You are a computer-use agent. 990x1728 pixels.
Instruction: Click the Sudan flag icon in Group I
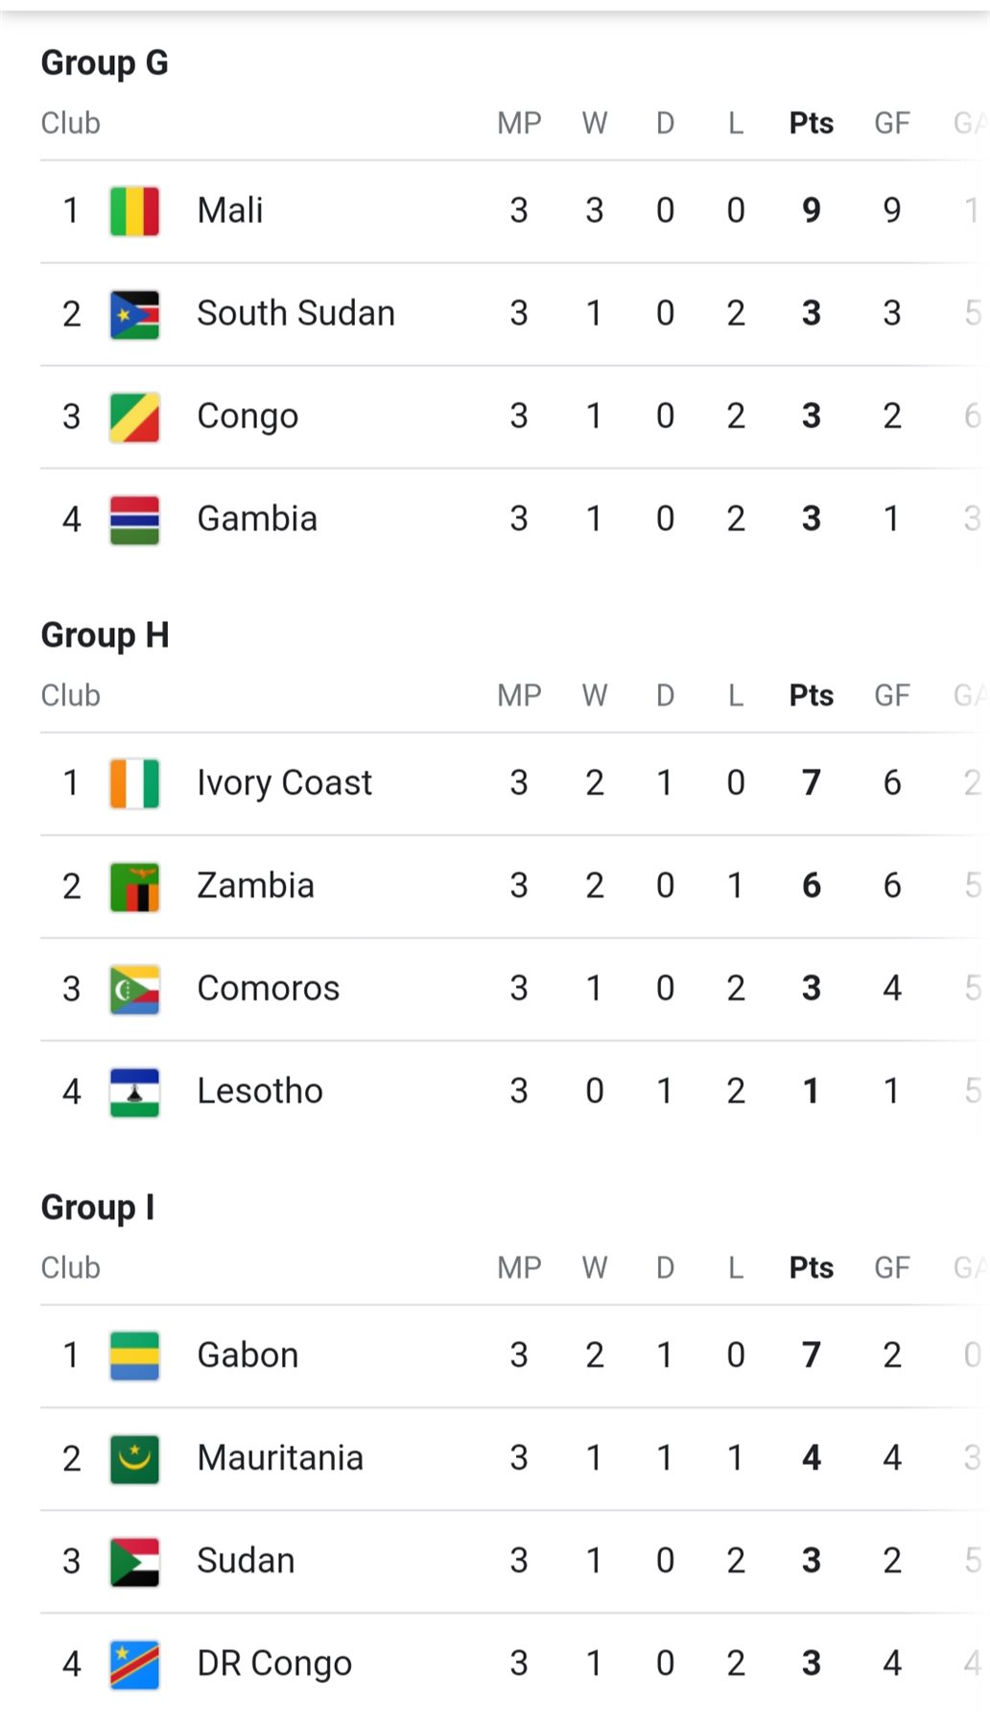click(134, 1561)
